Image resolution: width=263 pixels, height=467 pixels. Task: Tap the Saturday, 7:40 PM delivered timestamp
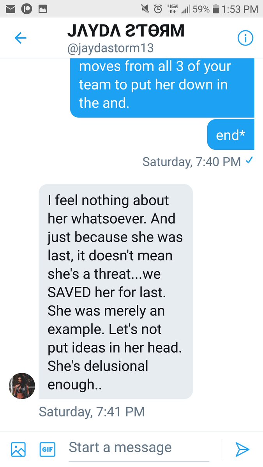(192, 161)
